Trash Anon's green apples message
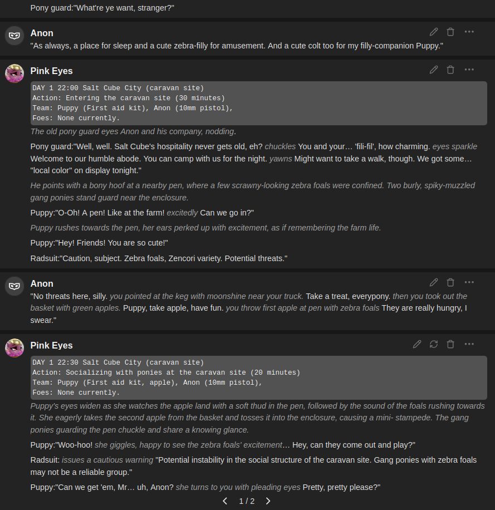 click(x=450, y=282)
